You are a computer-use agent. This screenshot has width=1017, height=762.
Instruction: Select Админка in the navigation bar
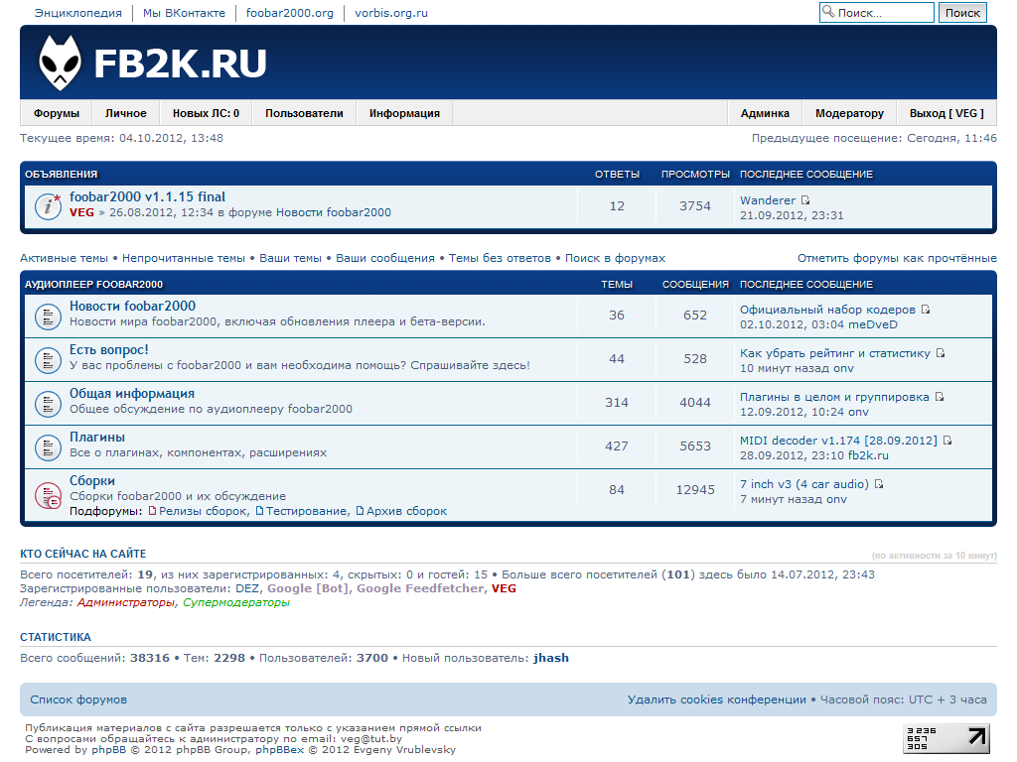click(765, 113)
